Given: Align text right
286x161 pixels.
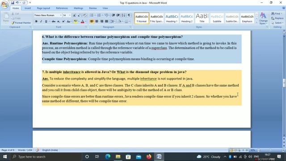Looking at the screenshot, I should [x=101, y=21].
